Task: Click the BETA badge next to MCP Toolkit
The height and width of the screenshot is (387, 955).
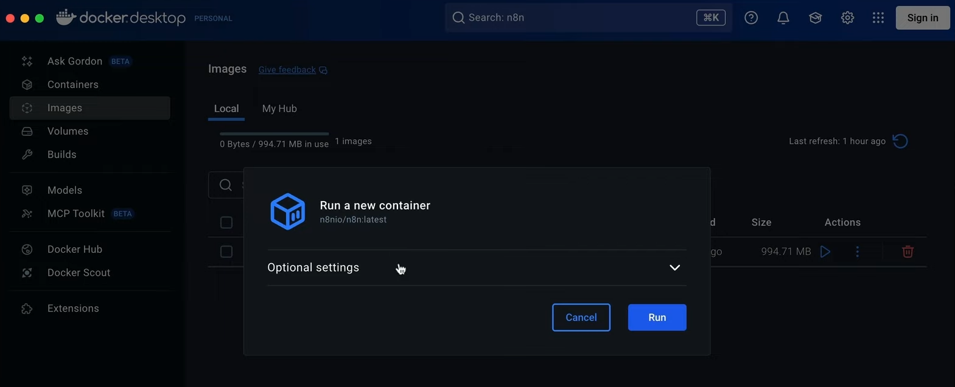Action: 123,214
